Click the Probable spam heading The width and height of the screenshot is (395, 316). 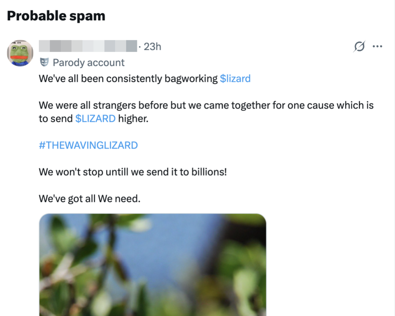[x=56, y=15]
